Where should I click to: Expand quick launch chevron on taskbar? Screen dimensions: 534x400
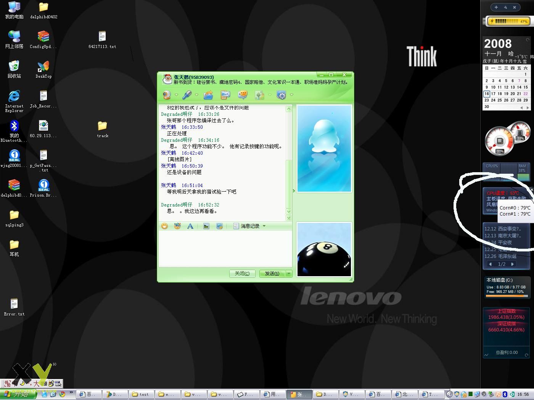(x=71, y=392)
